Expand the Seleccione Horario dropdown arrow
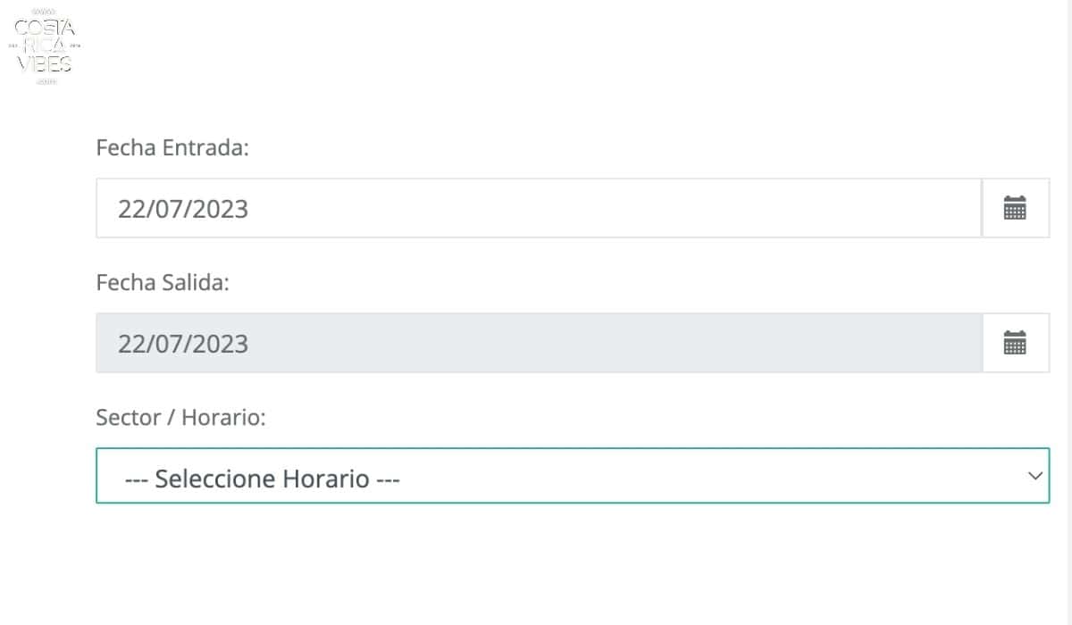This screenshot has width=1072, height=625. click(1035, 476)
